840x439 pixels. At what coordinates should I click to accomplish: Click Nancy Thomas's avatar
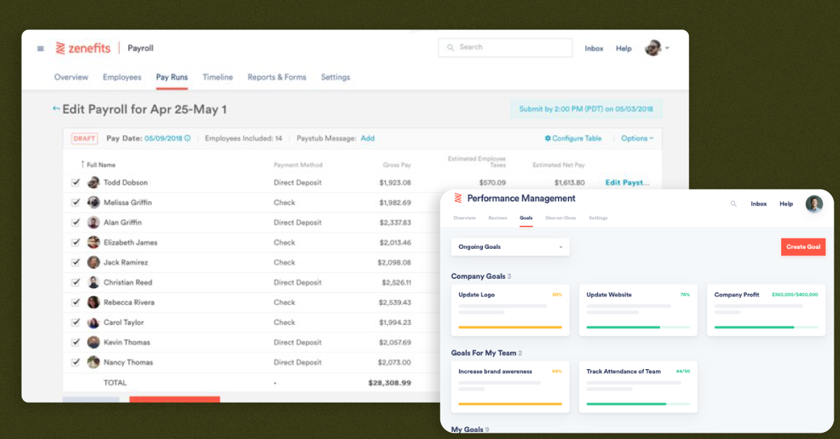click(93, 362)
